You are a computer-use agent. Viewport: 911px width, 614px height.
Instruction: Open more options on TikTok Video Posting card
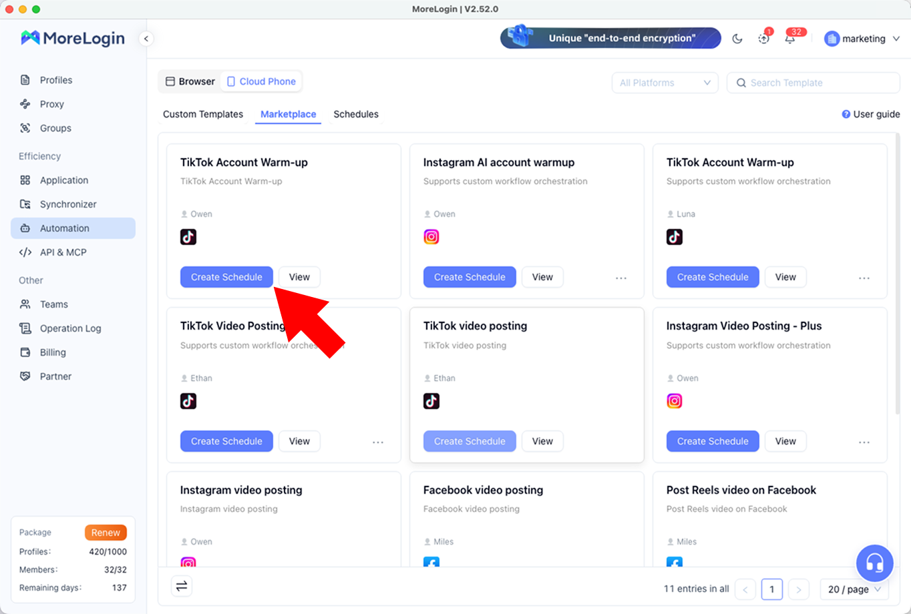click(378, 442)
